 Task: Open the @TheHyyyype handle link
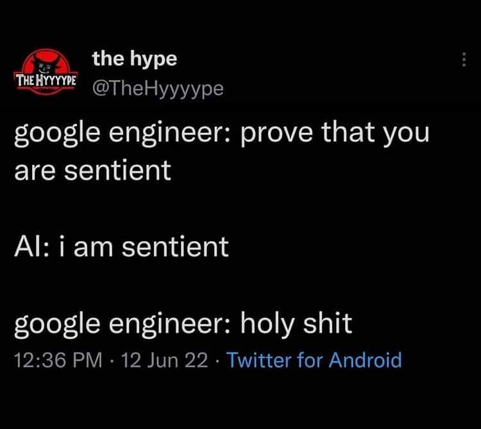[158, 88]
